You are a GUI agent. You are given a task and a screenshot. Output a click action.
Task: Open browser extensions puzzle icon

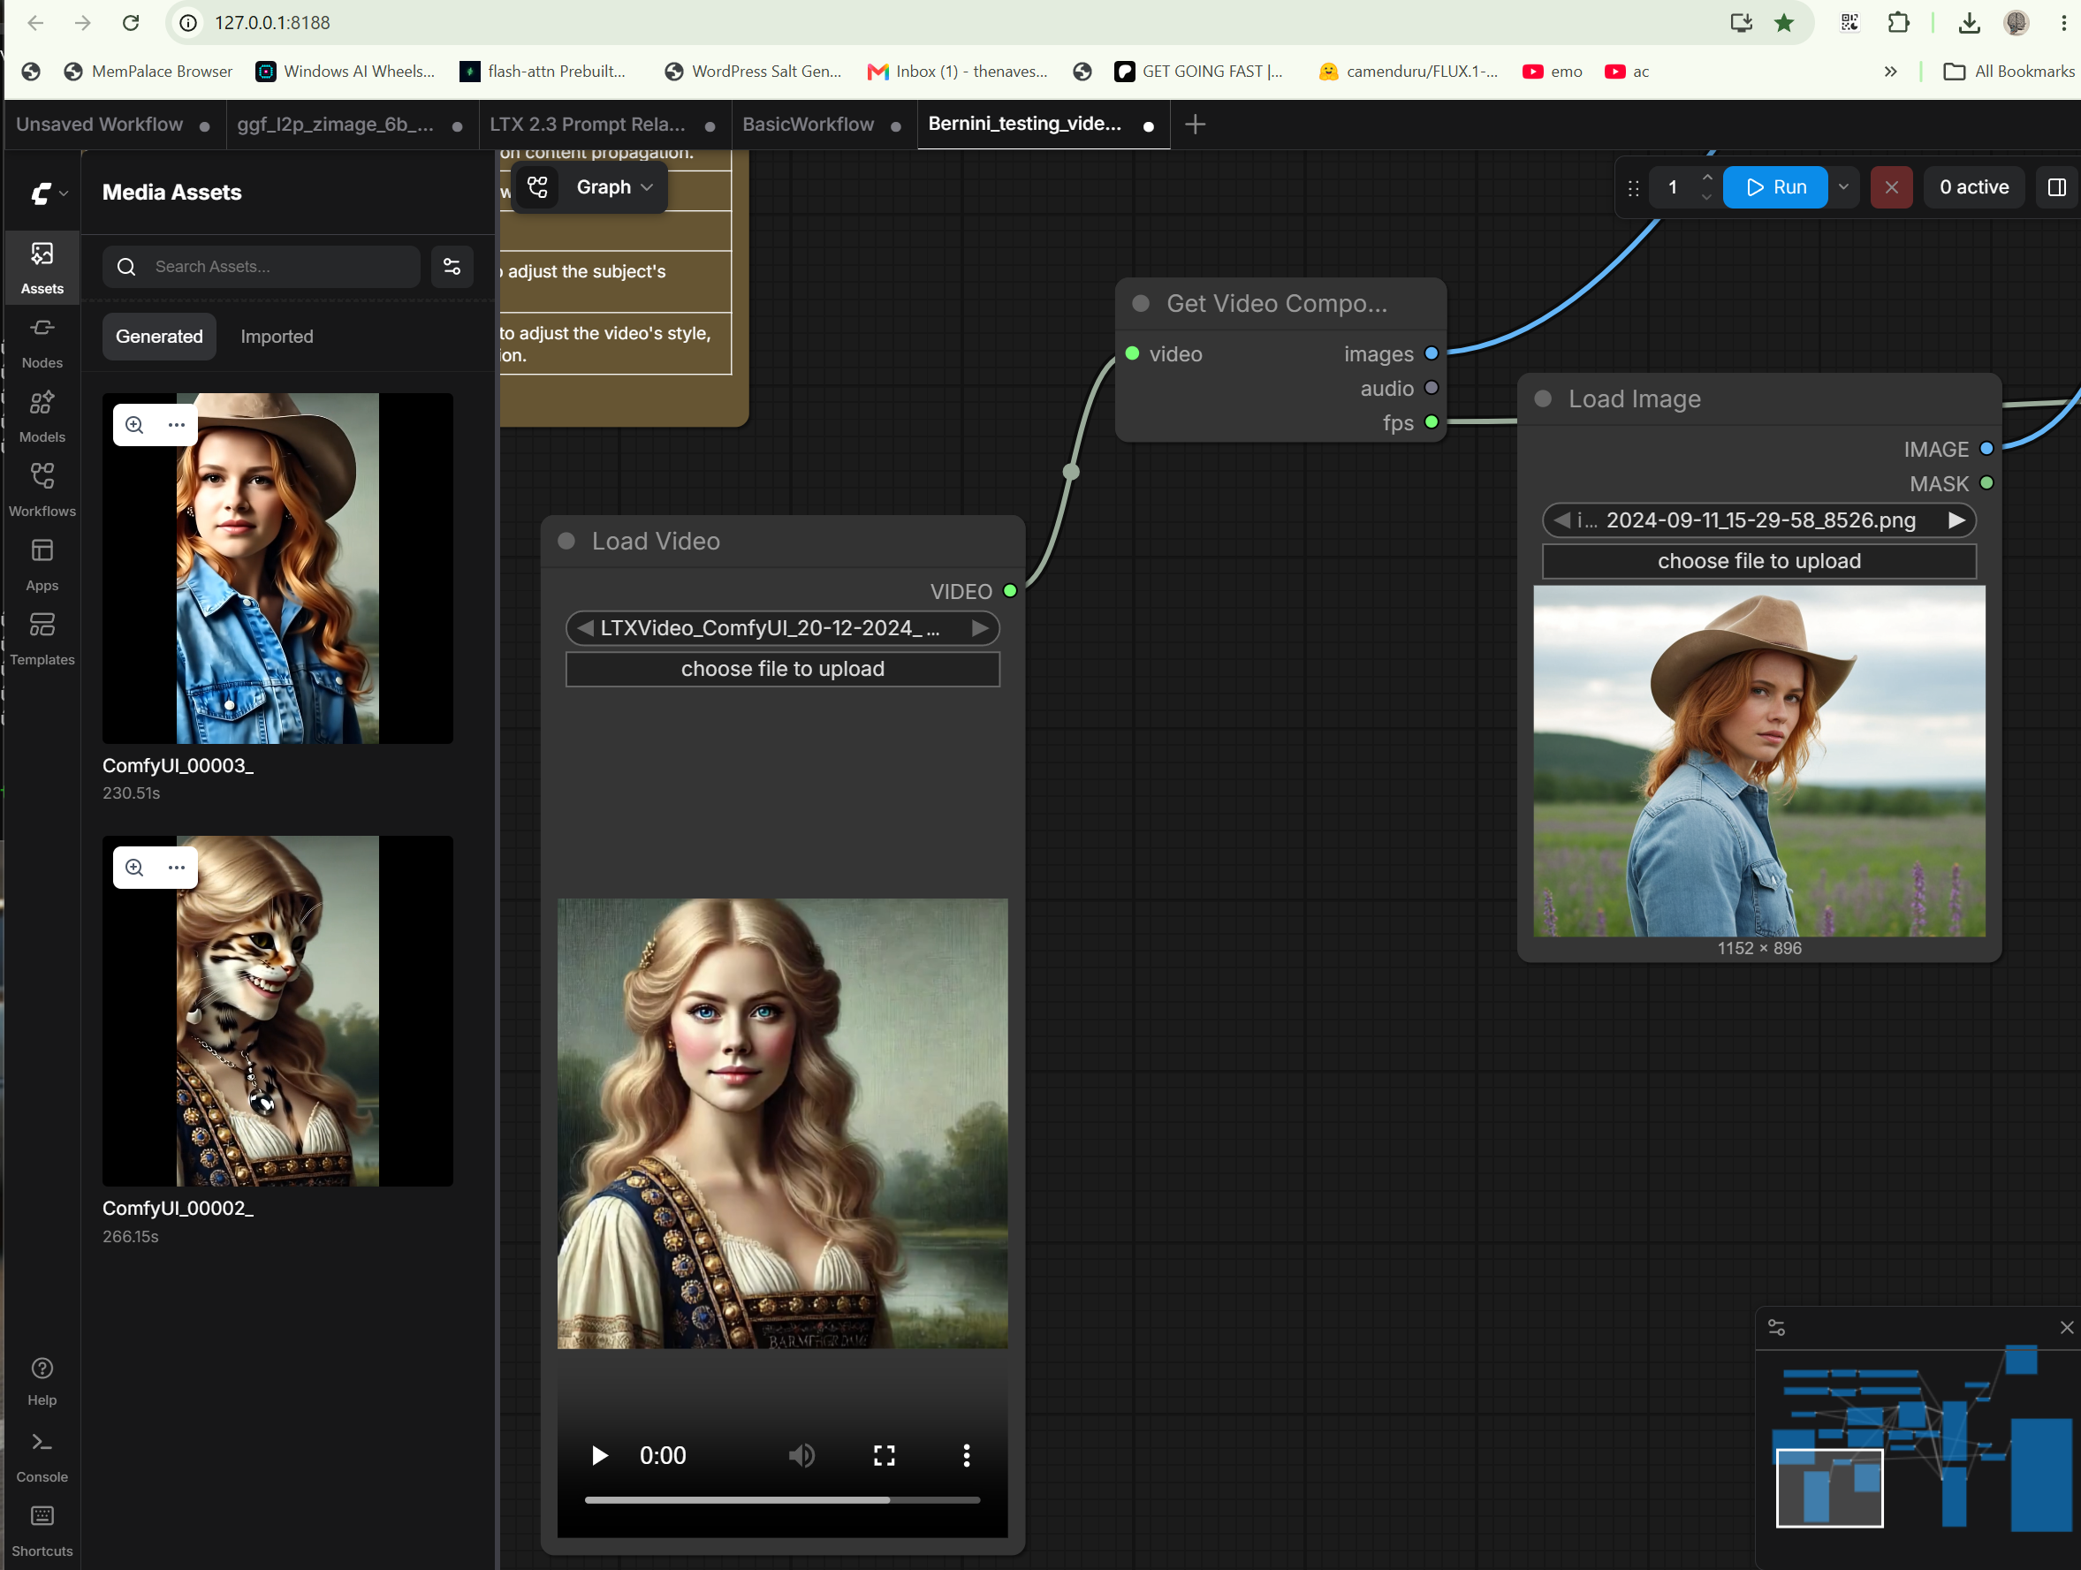1898,23
